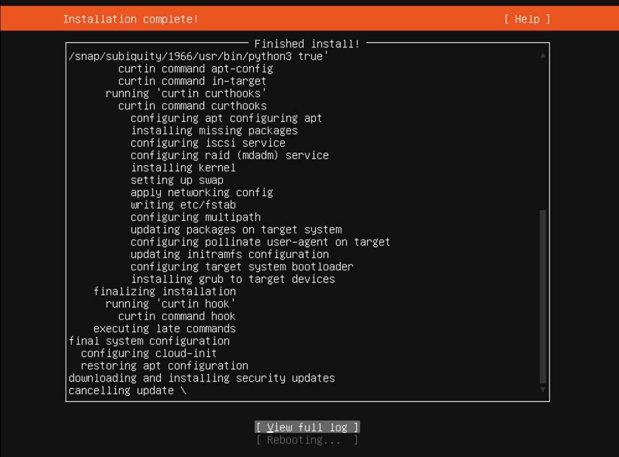This screenshot has width=619, height=457.
Task: Open the Help menu in header
Action: click(x=527, y=19)
